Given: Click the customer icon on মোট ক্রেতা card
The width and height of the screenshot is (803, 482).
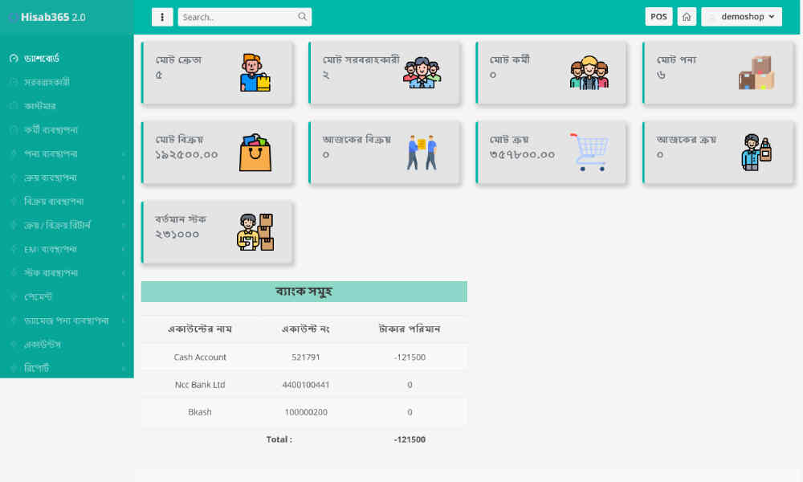Looking at the screenshot, I should tap(255, 73).
